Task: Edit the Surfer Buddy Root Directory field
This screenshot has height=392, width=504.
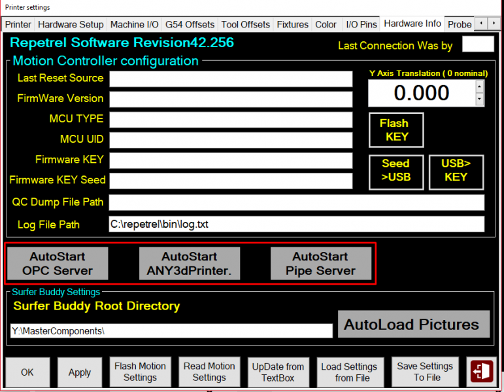Action: pyautogui.click(x=171, y=331)
